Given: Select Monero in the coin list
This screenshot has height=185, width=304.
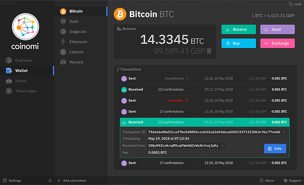Looking at the screenshot, I should (x=81, y=62).
